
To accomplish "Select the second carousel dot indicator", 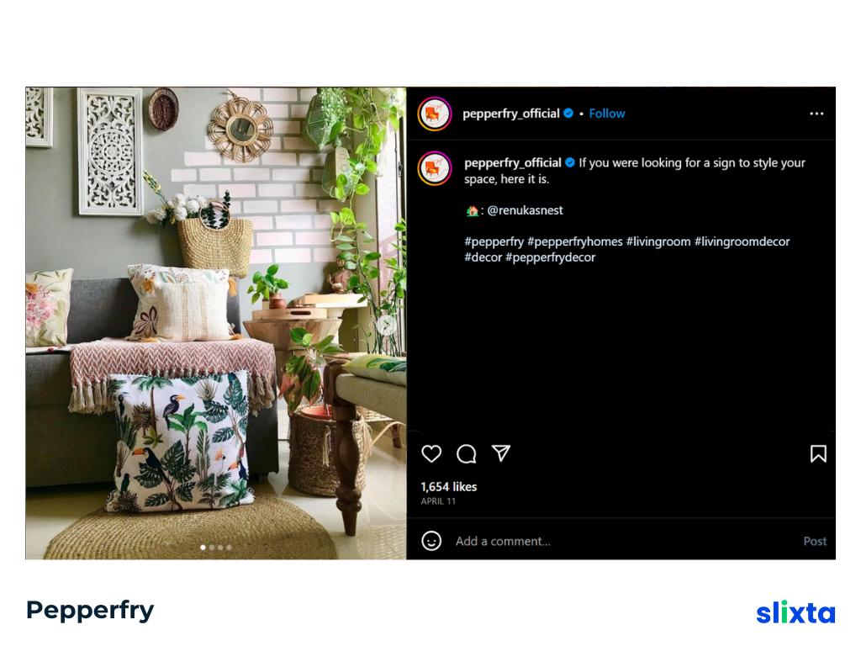I will point(212,547).
